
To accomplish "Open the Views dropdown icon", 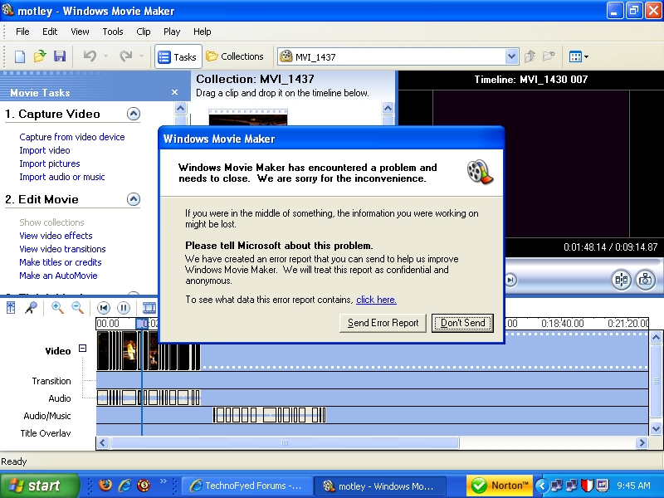I will pos(579,56).
